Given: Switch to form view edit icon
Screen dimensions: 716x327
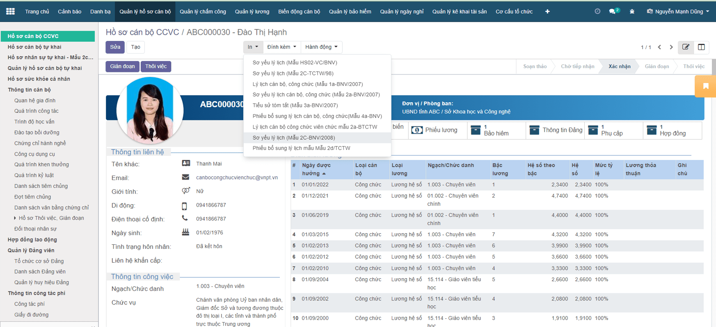Looking at the screenshot, I should point(686,47).
